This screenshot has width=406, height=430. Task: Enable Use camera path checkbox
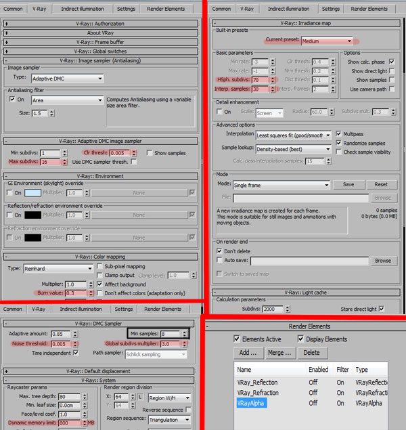click(x=392, y=89)
